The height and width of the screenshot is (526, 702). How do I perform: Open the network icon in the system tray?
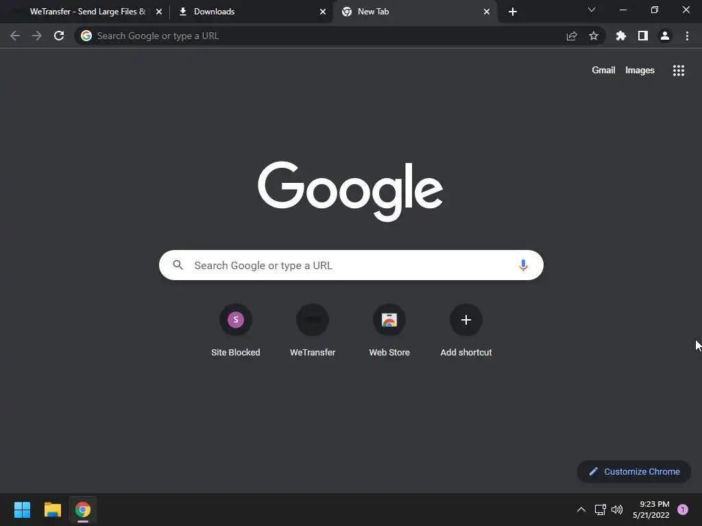pos(601,510)
